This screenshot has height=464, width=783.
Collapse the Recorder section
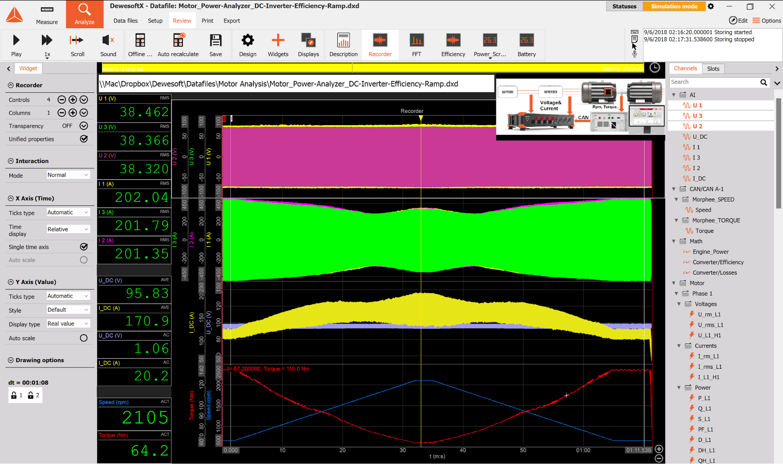[11, 85]
